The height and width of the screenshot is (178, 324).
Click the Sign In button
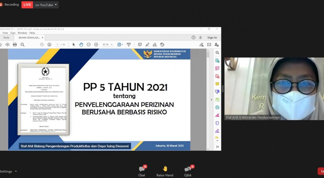212,38
